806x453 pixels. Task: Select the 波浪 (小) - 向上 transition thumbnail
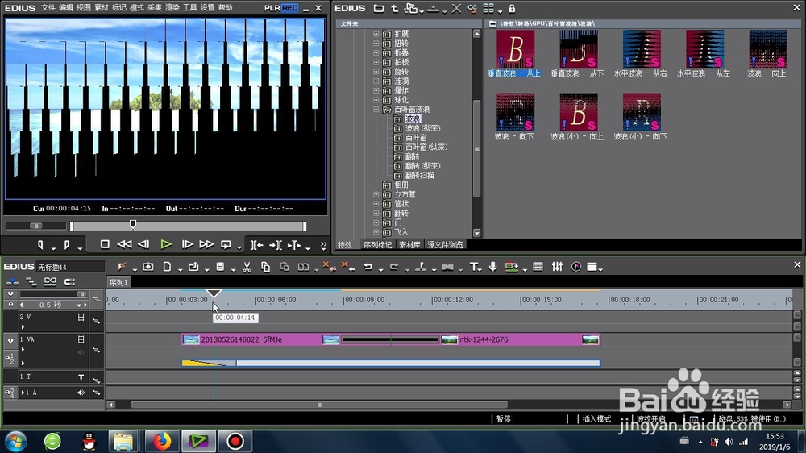(578, 112)
